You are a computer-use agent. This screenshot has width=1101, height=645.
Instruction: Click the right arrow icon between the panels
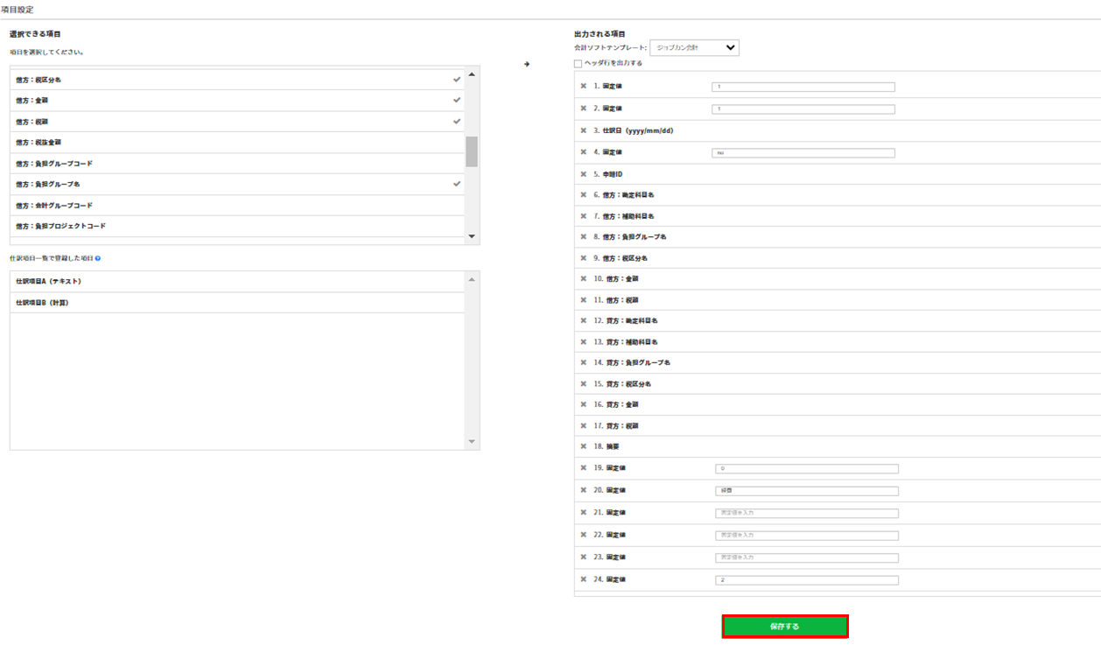click(527, 64)
